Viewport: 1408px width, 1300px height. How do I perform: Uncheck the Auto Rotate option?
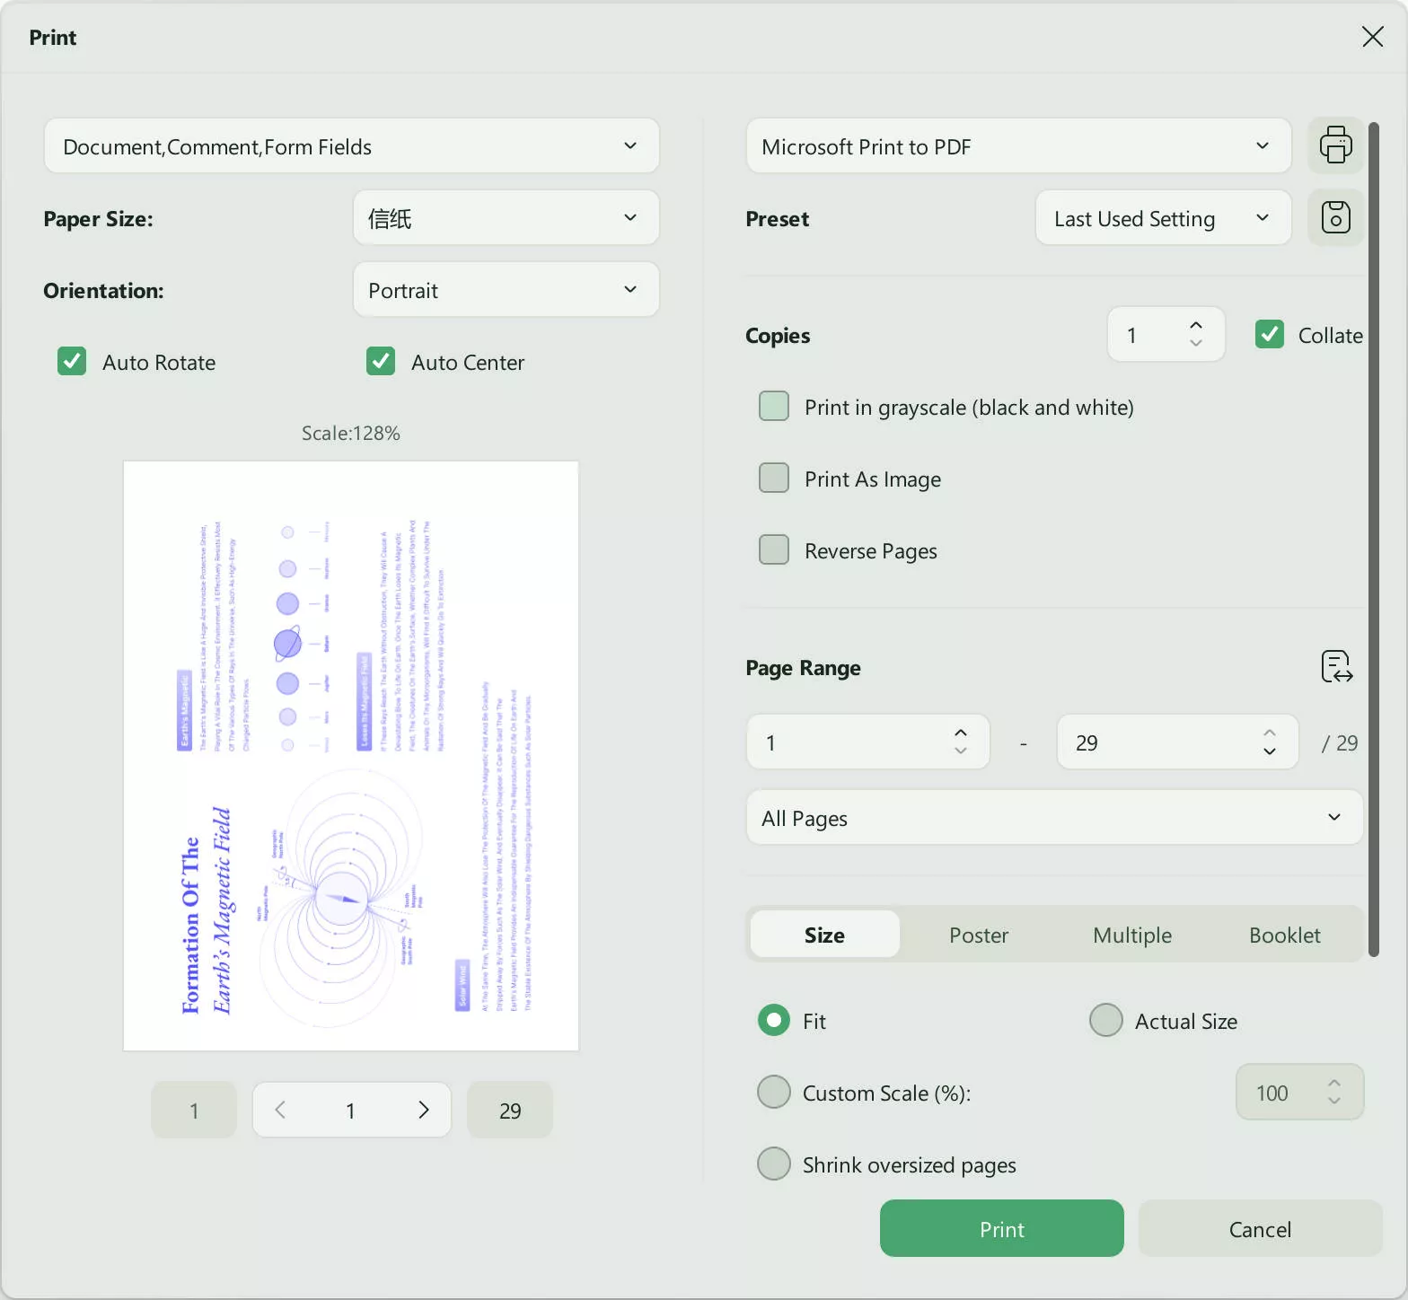click(72, 362)
